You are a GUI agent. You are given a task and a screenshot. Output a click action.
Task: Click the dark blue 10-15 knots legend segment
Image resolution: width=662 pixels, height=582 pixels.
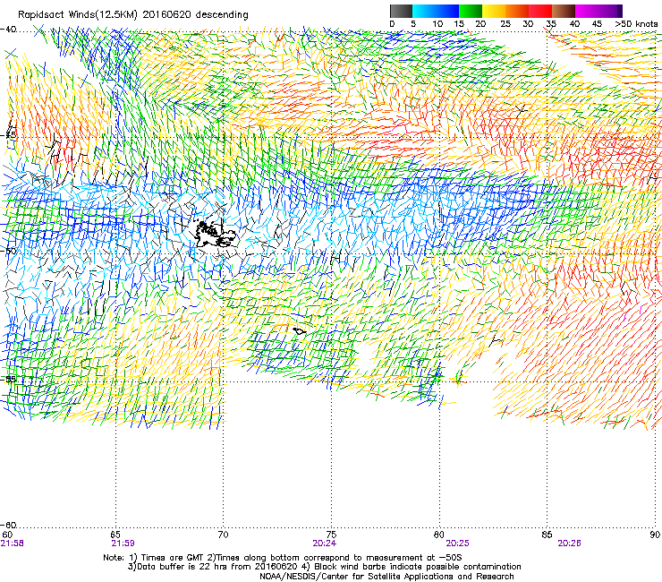[x=447, y=11]
